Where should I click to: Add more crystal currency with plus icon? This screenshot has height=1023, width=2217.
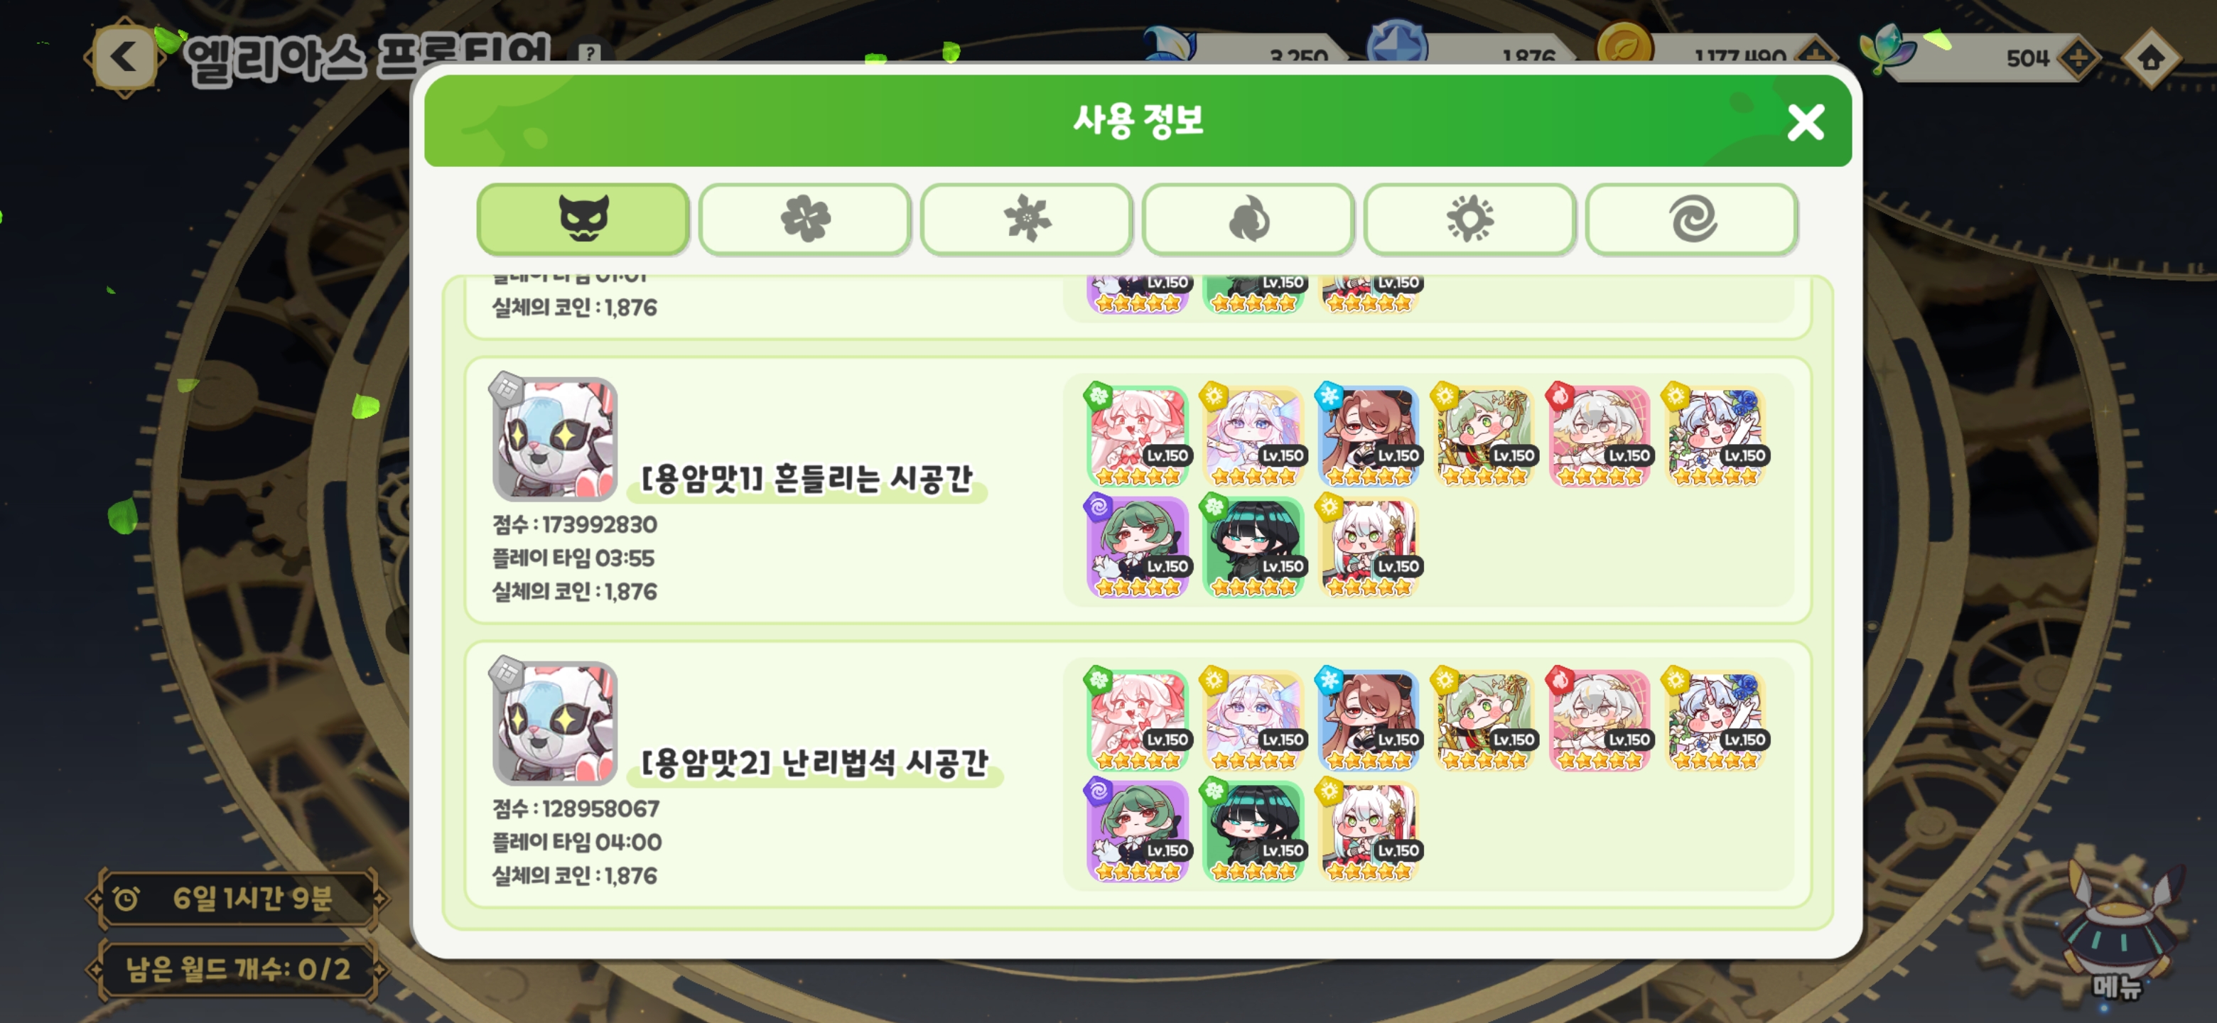point(2078,58)
